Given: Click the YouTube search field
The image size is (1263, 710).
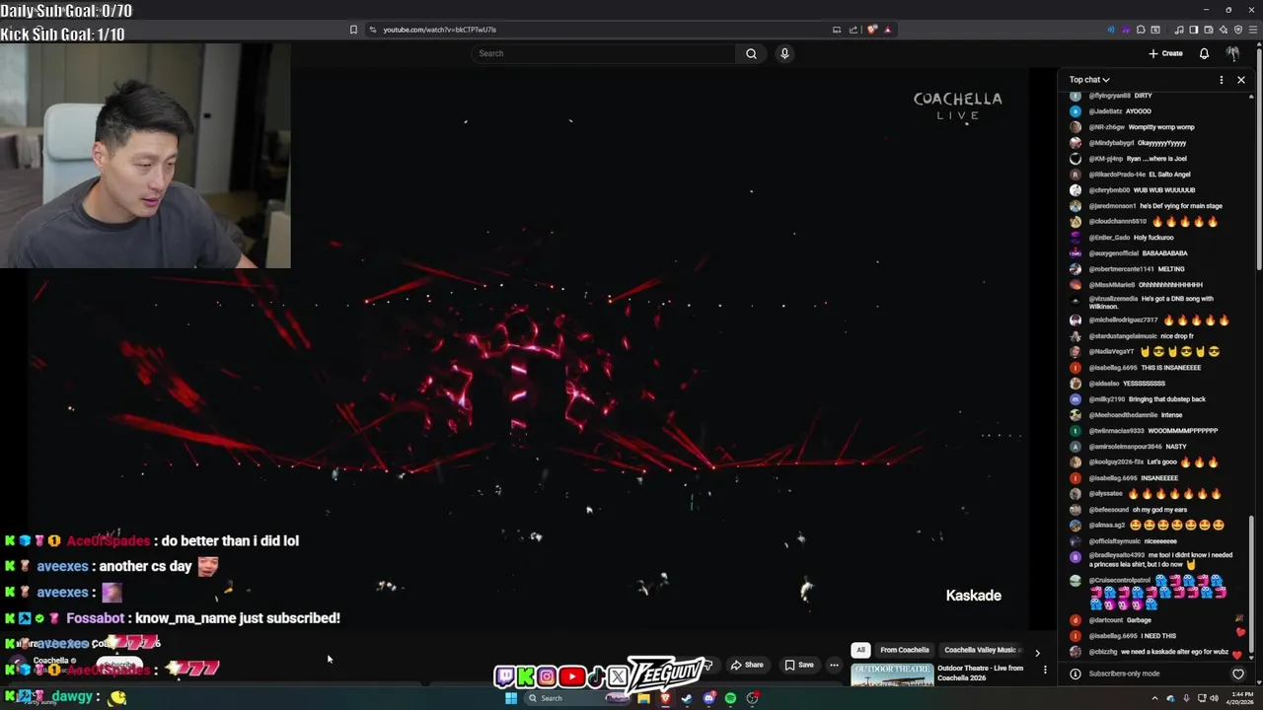Looking at the screenshot, I should [603, 53].
